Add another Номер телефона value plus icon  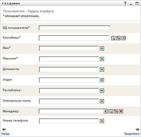(102, 121)
